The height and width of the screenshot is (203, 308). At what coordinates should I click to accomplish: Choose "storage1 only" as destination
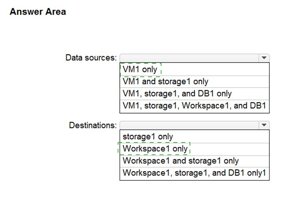(x=148, y=137)
